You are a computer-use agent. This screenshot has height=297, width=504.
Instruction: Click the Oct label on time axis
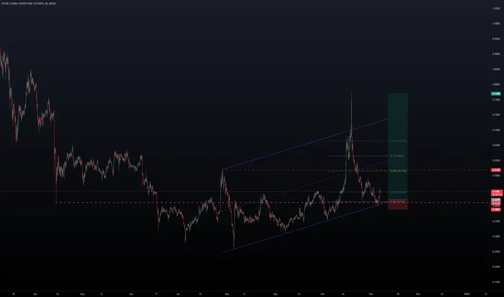tap(322, 294)
